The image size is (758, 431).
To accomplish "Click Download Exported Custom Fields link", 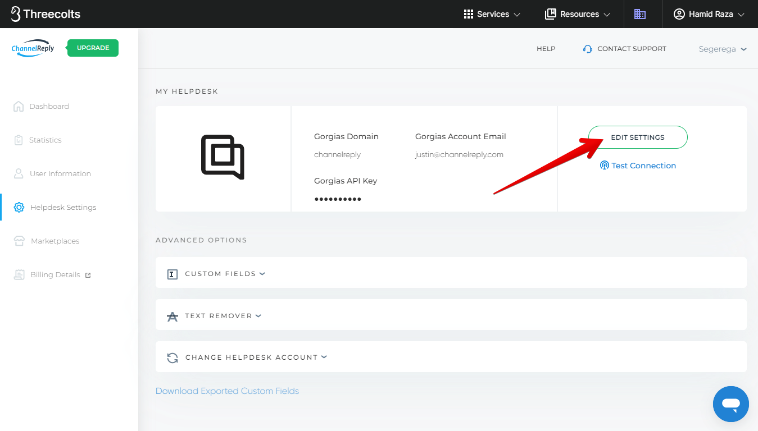I will point(227,391).
